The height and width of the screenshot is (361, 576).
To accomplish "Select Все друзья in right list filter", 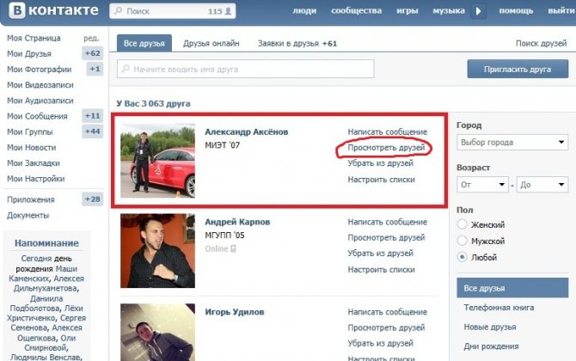I will click(512, 288).
